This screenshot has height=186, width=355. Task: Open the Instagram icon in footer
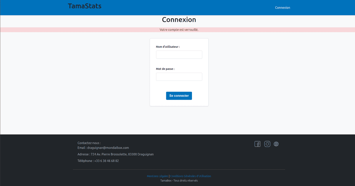click(x=267, y=144)
